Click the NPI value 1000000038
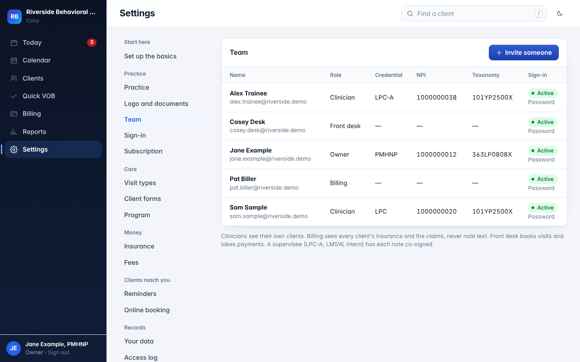Image resolution: width=580 pixels, height=362 pixels. pos(436,97)
